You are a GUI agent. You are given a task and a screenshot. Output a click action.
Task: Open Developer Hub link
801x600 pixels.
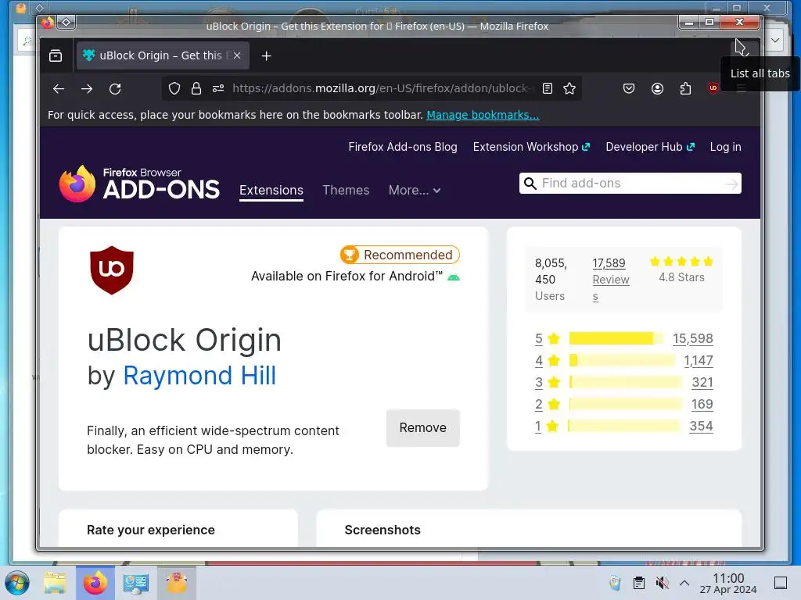[650, 147]
